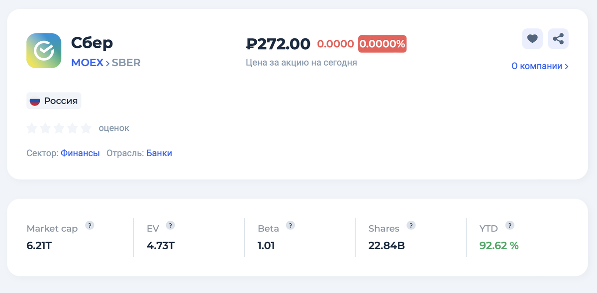Click the heart favorite icon
The width and height of the screenshot is (597, 293).
(x=532, y=39)
